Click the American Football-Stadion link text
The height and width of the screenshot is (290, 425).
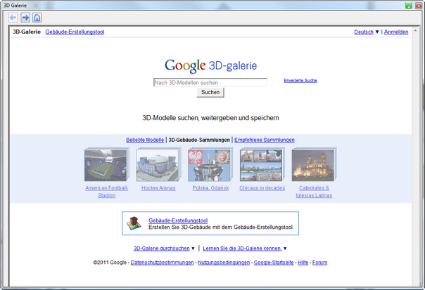[x=107, y=192]
